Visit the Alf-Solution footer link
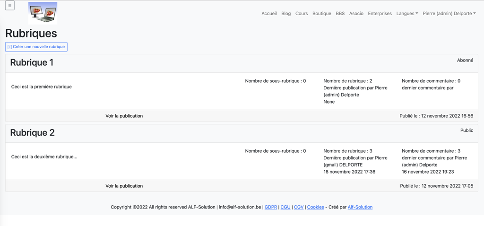This screenshot has height=226, width=484. 360,207
